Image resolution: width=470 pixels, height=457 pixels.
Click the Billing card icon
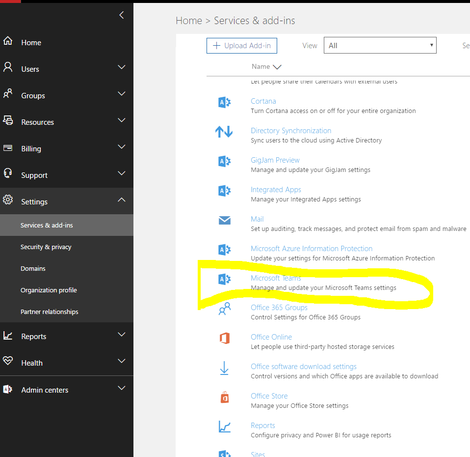[8, 148]
